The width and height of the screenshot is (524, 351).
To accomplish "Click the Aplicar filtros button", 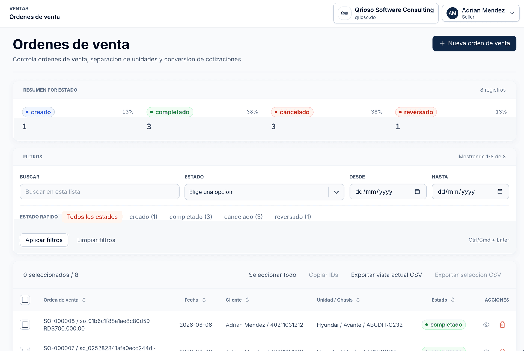I will click(x=44, y=240).
